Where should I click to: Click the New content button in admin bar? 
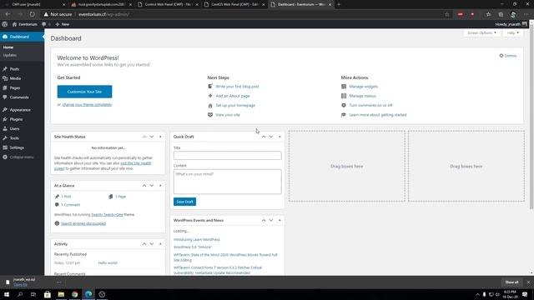[x=63, y=24]
